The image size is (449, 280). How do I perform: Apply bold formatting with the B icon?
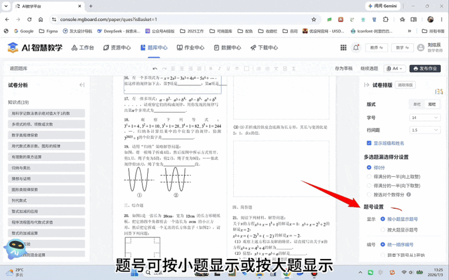(x=210, y=69)
